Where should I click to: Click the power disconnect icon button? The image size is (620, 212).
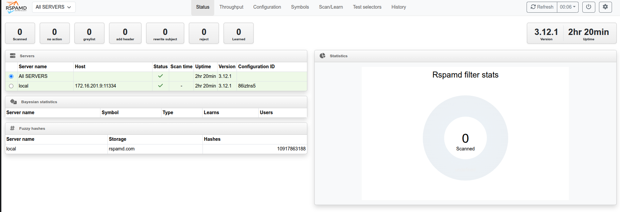pos(589,7)
